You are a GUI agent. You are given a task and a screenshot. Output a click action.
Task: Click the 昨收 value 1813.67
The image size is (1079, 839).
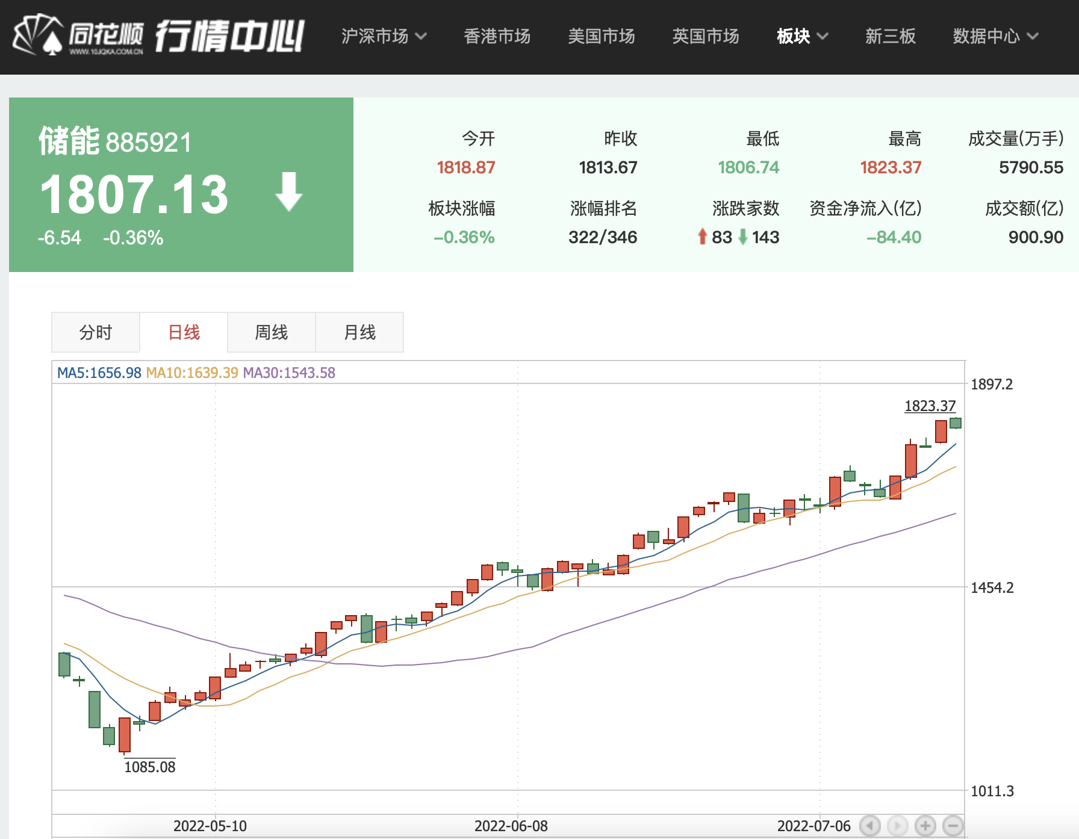pyautogui.click(x=608, y=167)
